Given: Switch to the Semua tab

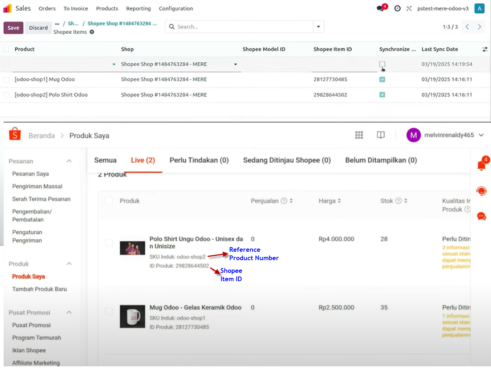Looking at the screenshot, I should pos(106,160).
